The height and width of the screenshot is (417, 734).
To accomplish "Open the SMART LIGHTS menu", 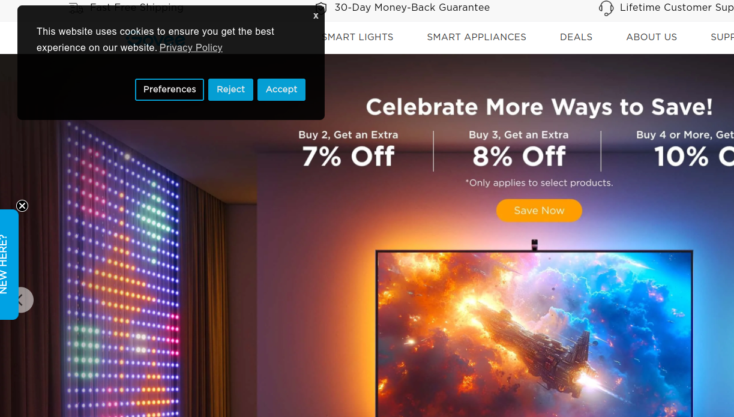I will pyautogui.click(x=358, y=37).
